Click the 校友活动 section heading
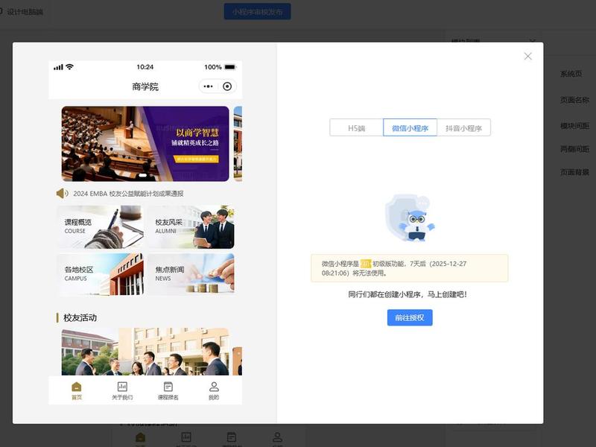 pyautogui.click(x=80, y=318)
